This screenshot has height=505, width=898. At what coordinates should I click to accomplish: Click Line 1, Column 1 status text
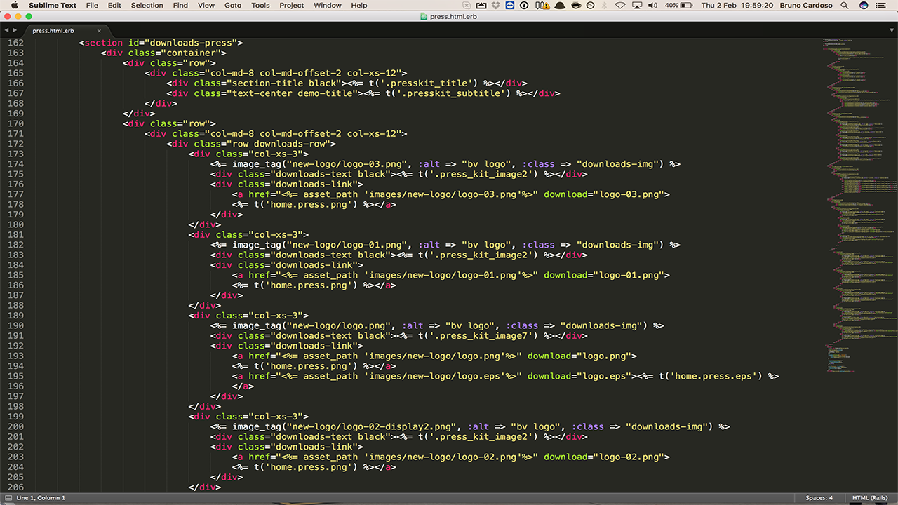click(x=40, y=498)
